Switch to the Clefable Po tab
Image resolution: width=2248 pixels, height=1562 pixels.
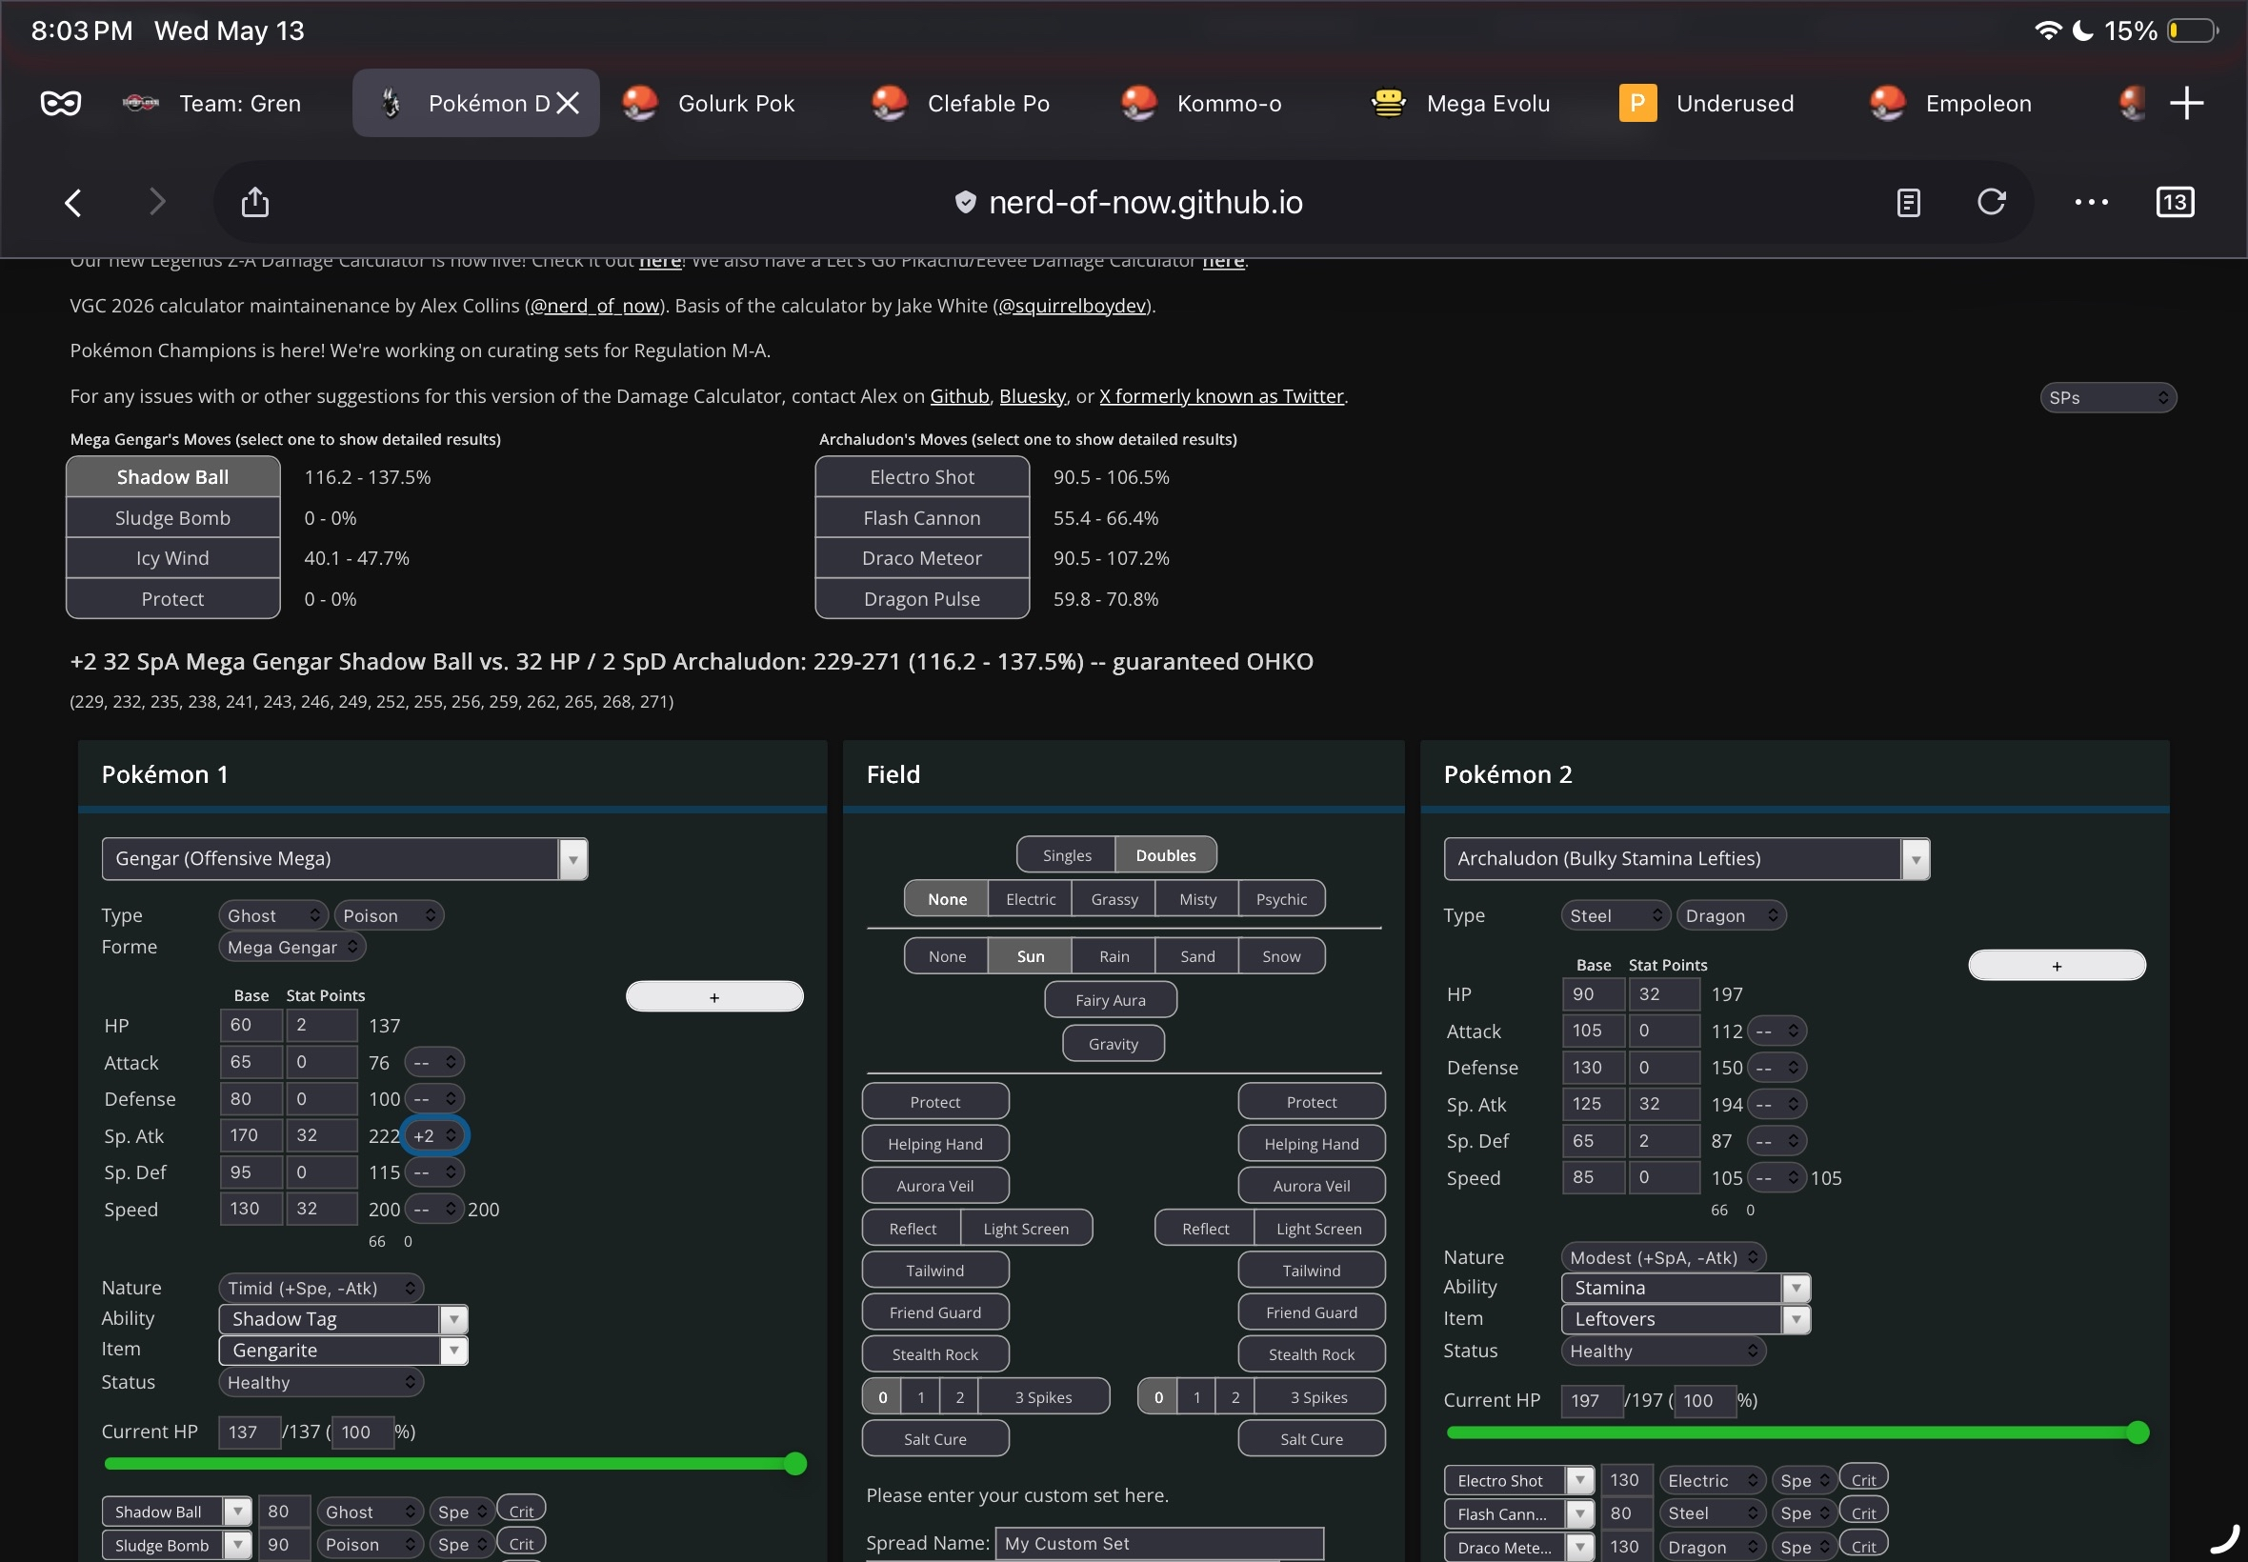973,103
